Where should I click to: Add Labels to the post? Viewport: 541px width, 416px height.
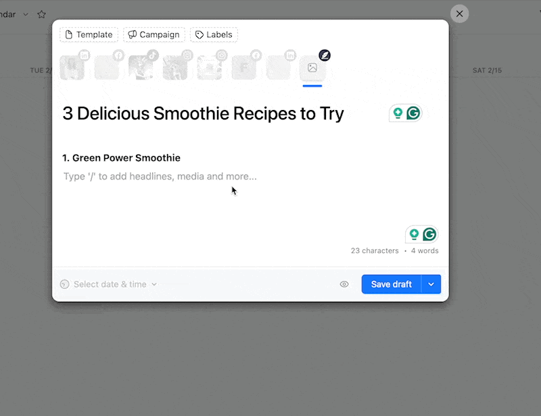coord(214,34)
